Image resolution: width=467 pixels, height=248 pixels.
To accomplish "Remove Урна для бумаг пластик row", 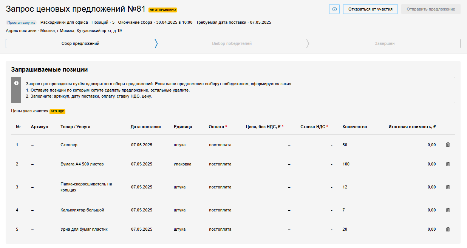I will pyautogui.click(x=448, y=229).
